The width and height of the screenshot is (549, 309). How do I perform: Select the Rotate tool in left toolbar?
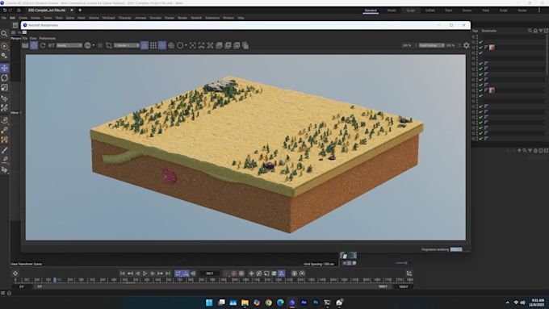[5, 77]
